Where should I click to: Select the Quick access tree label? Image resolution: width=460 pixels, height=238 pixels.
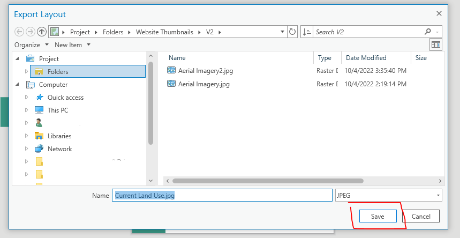66,98
